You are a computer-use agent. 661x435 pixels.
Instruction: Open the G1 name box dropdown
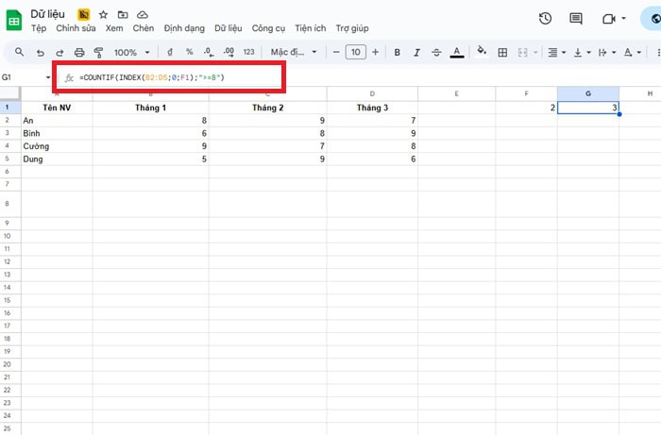click(48, 77)
